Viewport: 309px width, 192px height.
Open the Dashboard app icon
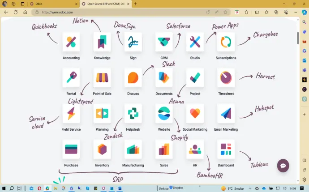[x=226, y=149]
